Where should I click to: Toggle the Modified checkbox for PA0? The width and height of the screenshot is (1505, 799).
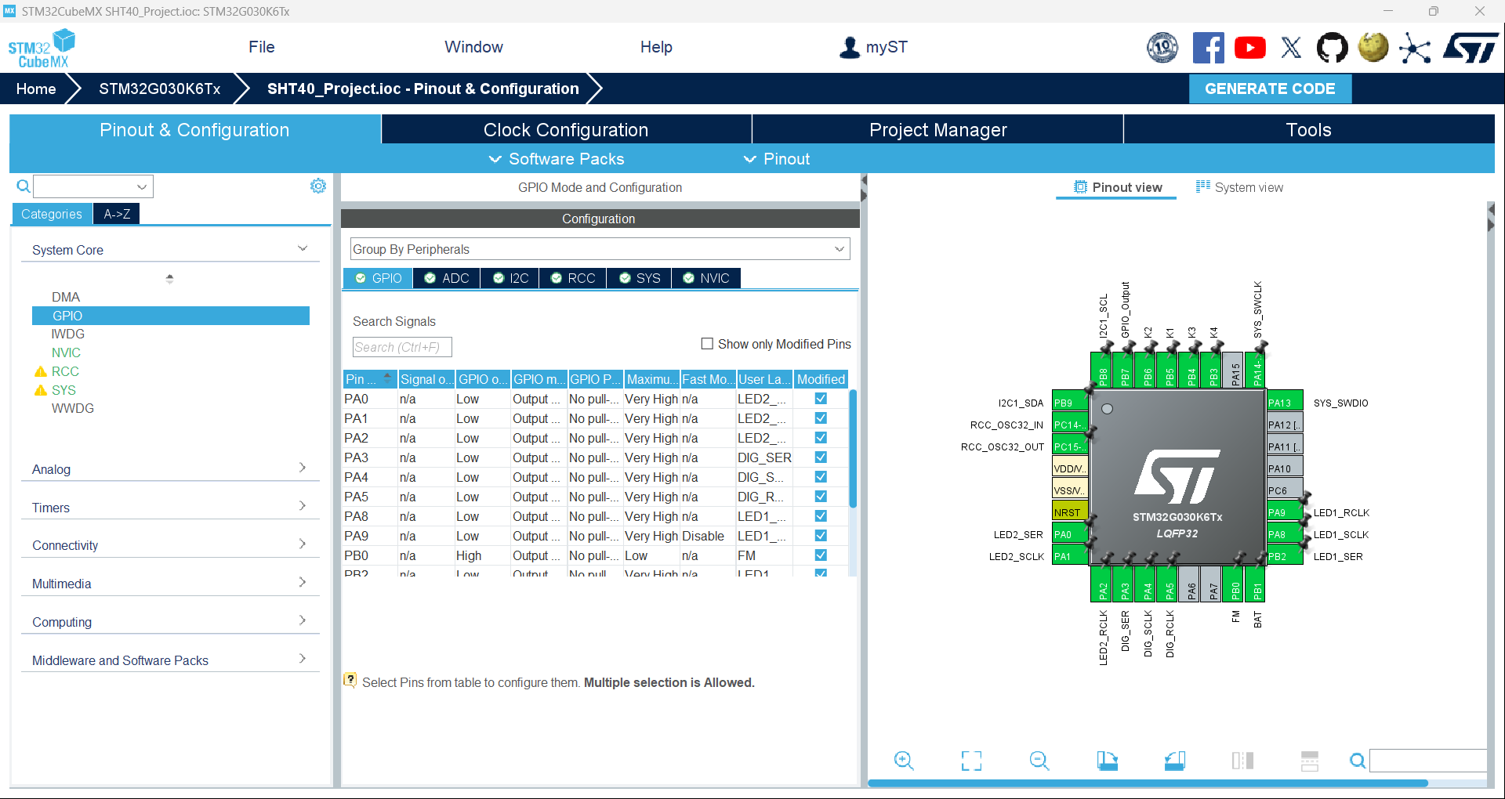coord(821,399)
